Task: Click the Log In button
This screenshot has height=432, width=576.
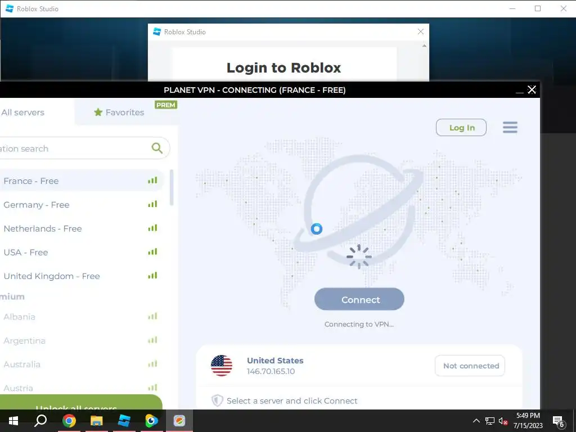Action: (461, 128)
